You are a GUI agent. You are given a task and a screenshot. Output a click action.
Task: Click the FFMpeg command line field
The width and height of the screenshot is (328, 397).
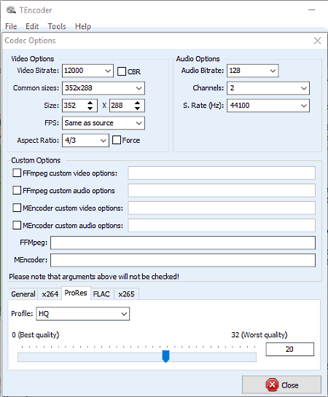183,243
